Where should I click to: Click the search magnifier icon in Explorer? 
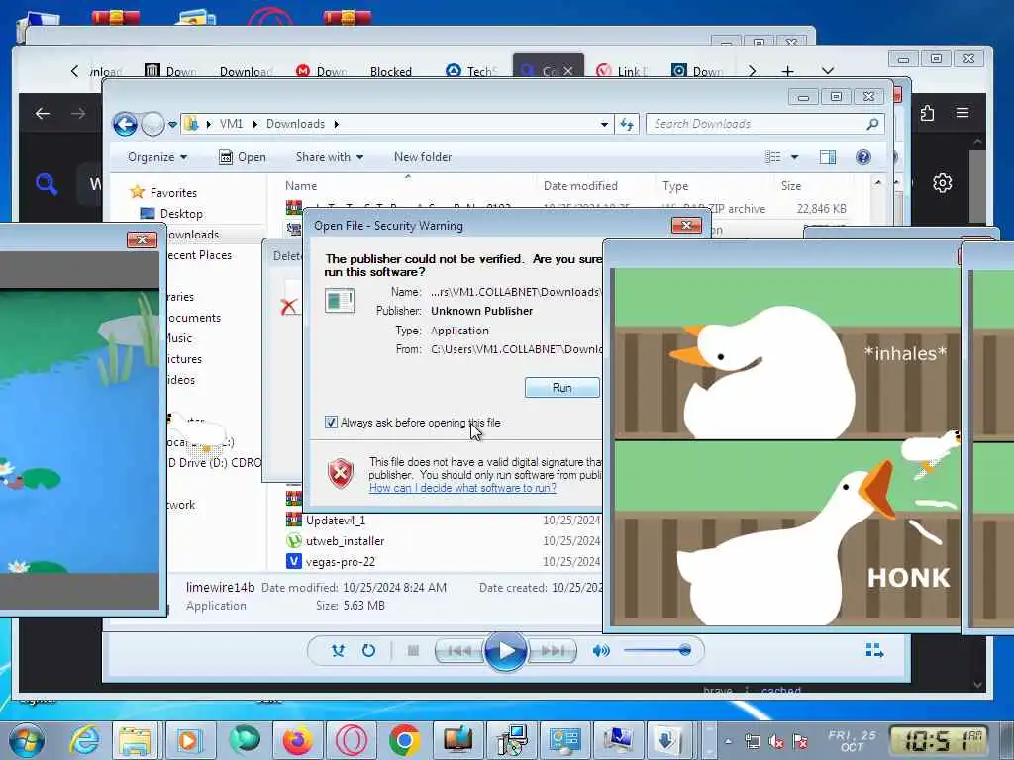[872, 124]
